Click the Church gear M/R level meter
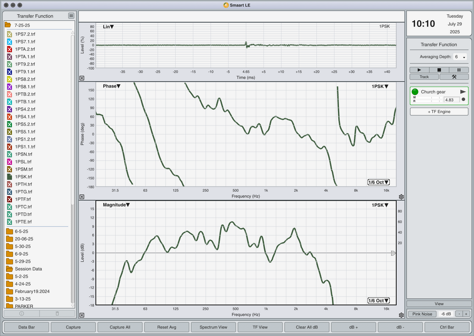The width and height of the screenshot is (474, 336). pos(427,99)
